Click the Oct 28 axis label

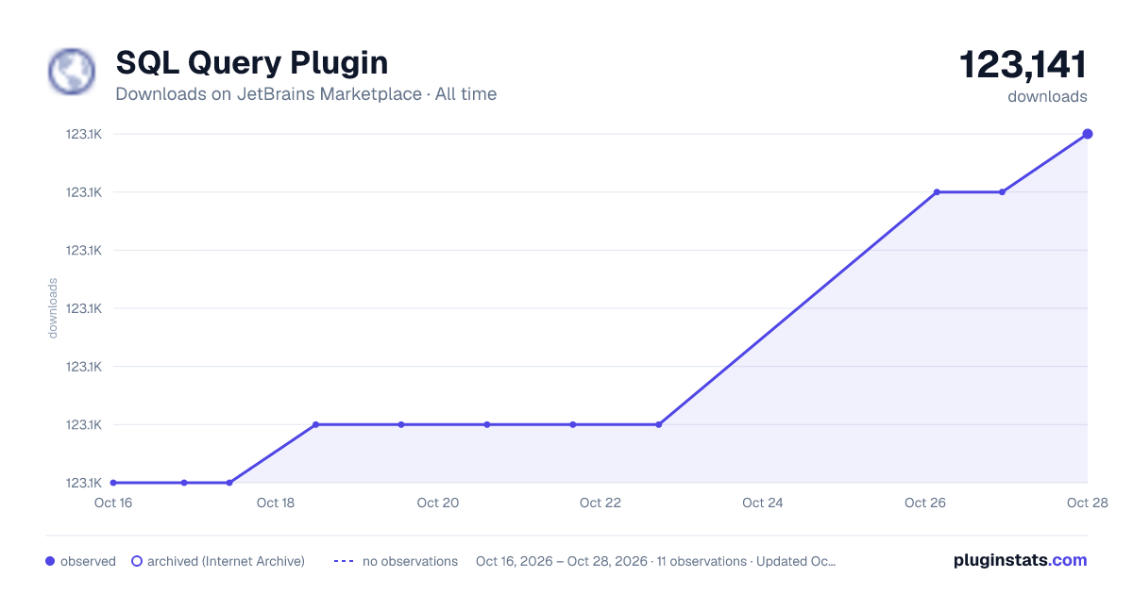[x=1086, y=503]
